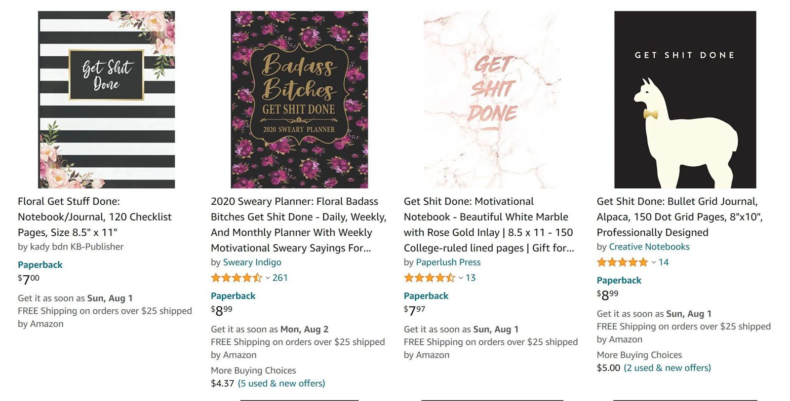Open the Paperlush Press author page
The image size is (790, 401).
[x=448, y=262]
